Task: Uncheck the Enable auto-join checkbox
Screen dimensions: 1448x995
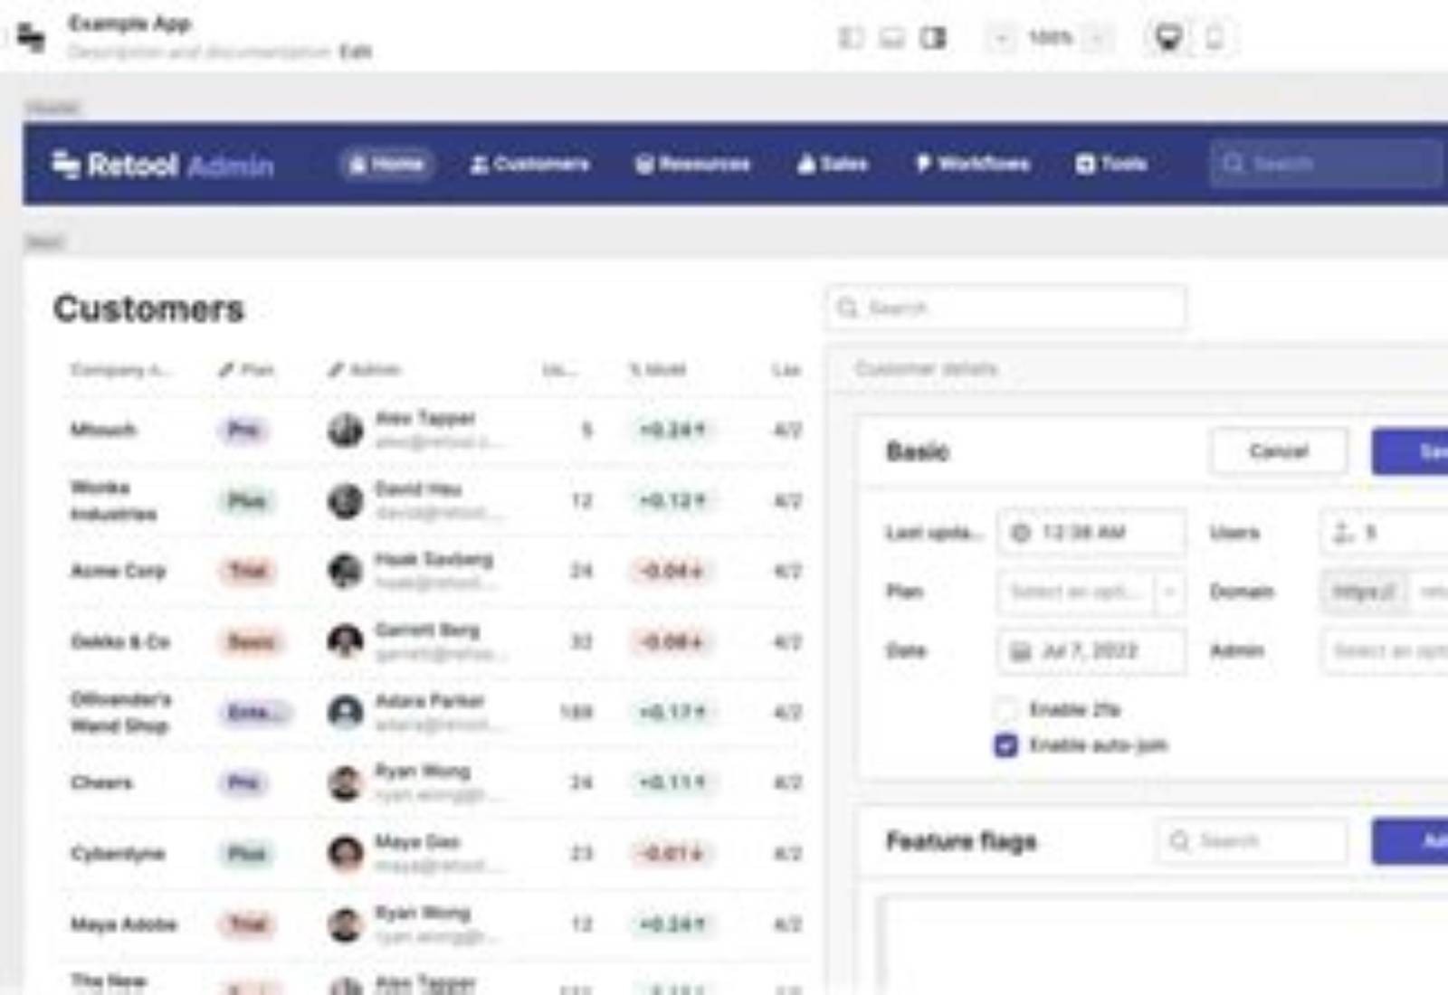Action: click(x=1006, y=745)
